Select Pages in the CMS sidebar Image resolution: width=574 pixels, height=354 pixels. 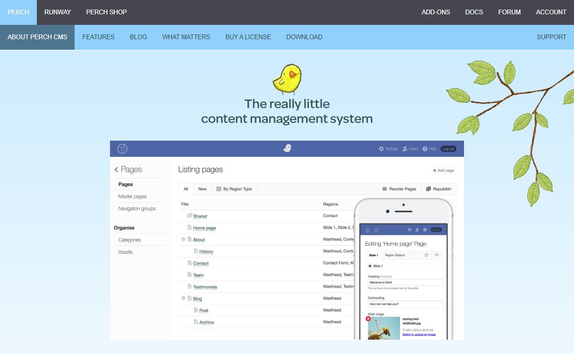pos(126,184)
